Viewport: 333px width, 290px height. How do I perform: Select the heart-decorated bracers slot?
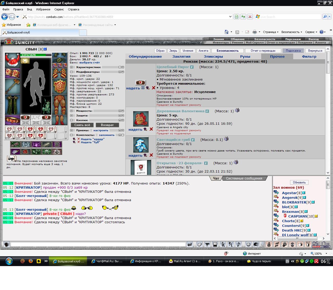pos(12,74)
